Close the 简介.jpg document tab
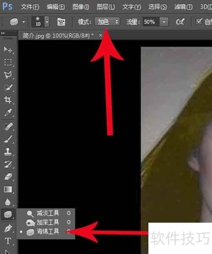212x254 pixels. click(x=100, y=35)
